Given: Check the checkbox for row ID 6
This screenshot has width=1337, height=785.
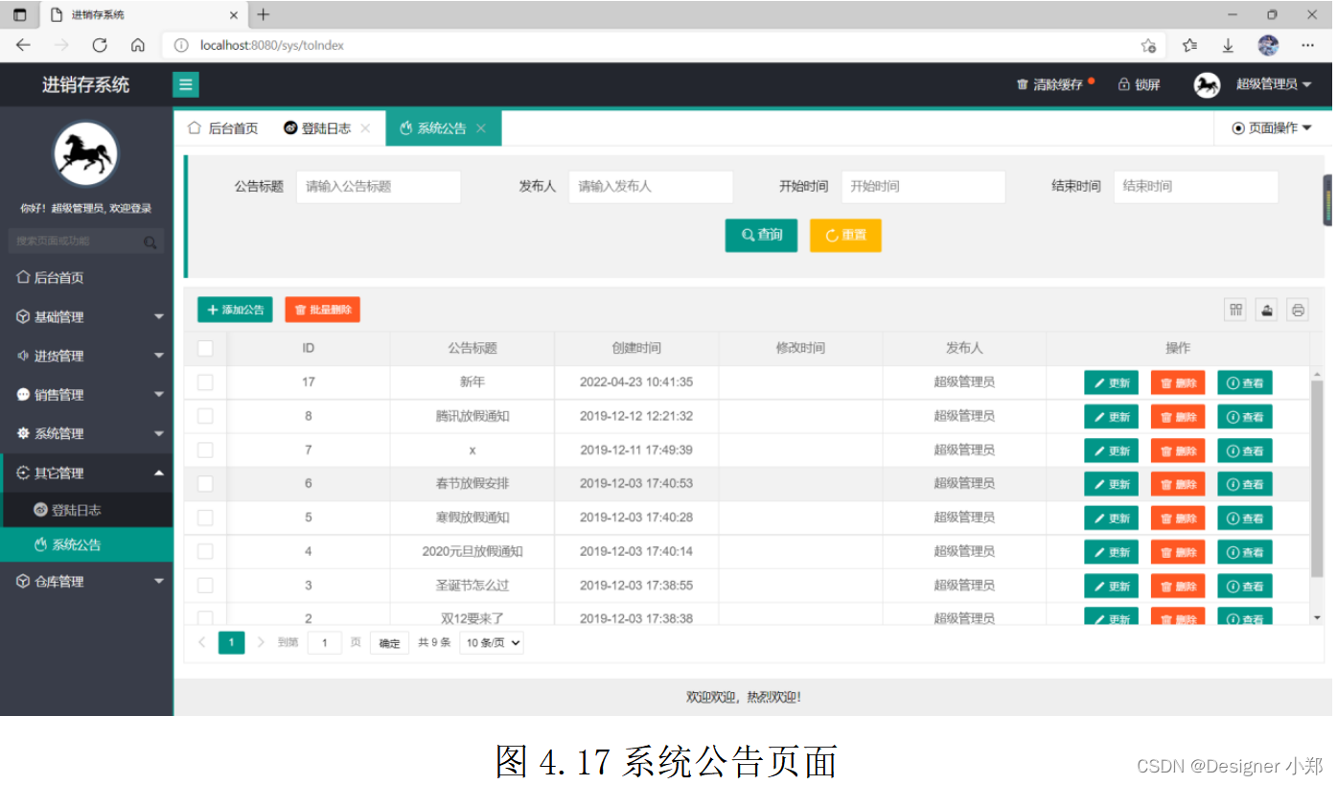Looking at the screenshot, I should (205, 484).
